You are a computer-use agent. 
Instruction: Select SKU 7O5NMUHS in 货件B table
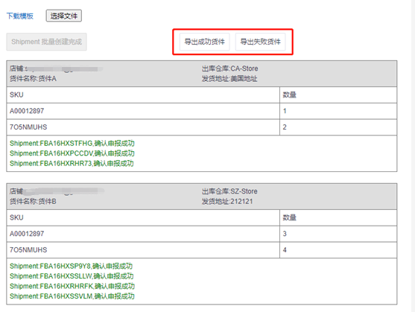click(x=28, y=250)
